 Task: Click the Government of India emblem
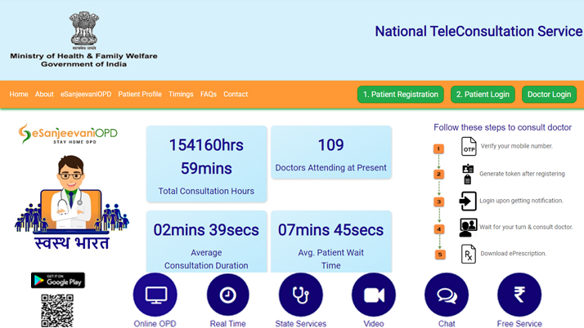(x=83, y=30)
